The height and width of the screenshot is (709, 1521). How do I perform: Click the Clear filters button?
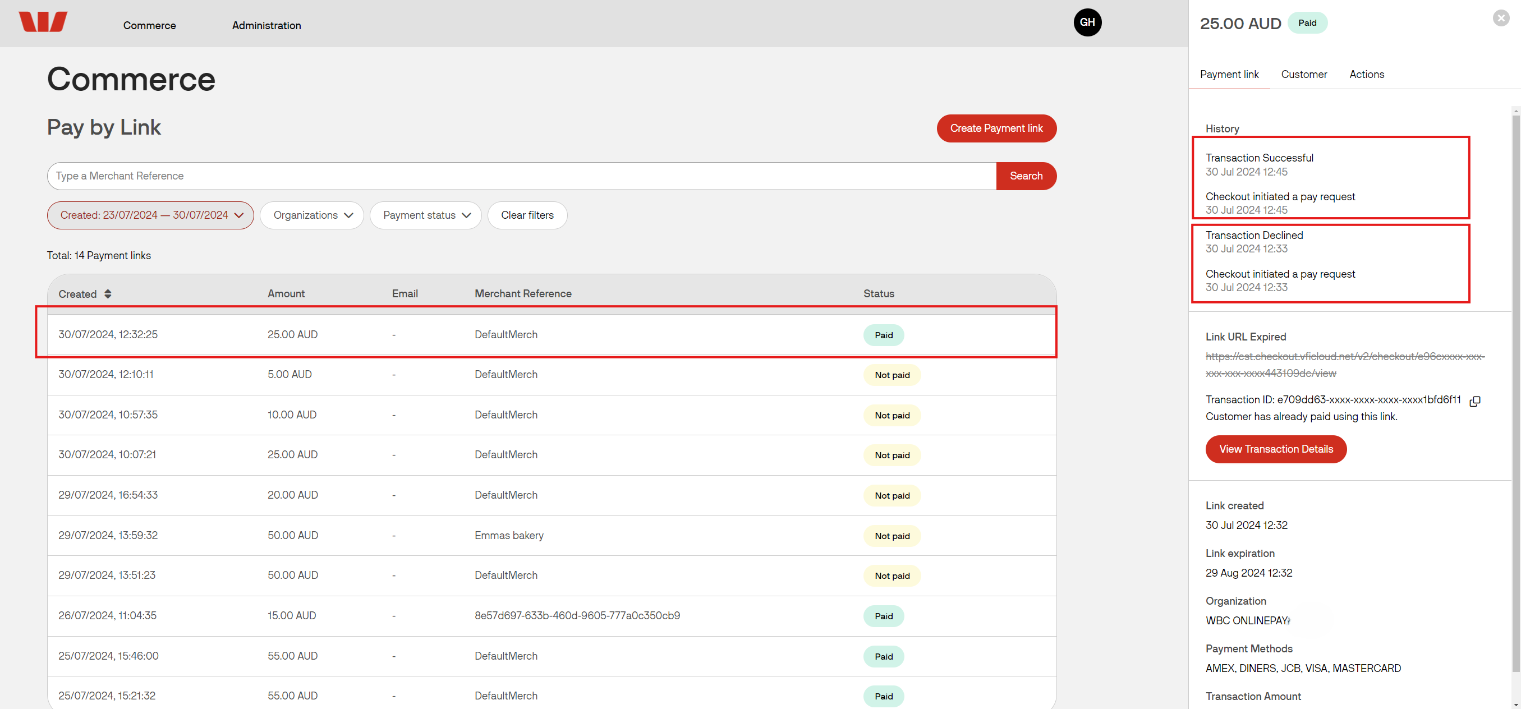[527, 215]
